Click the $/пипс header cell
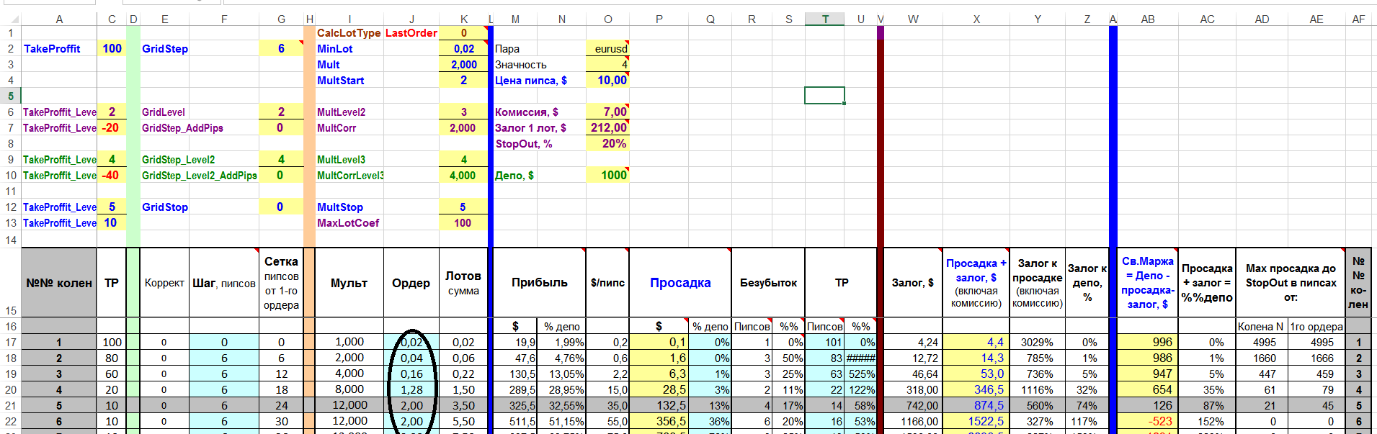This screenshot has height=434, width=1377. tap(607, 283)
